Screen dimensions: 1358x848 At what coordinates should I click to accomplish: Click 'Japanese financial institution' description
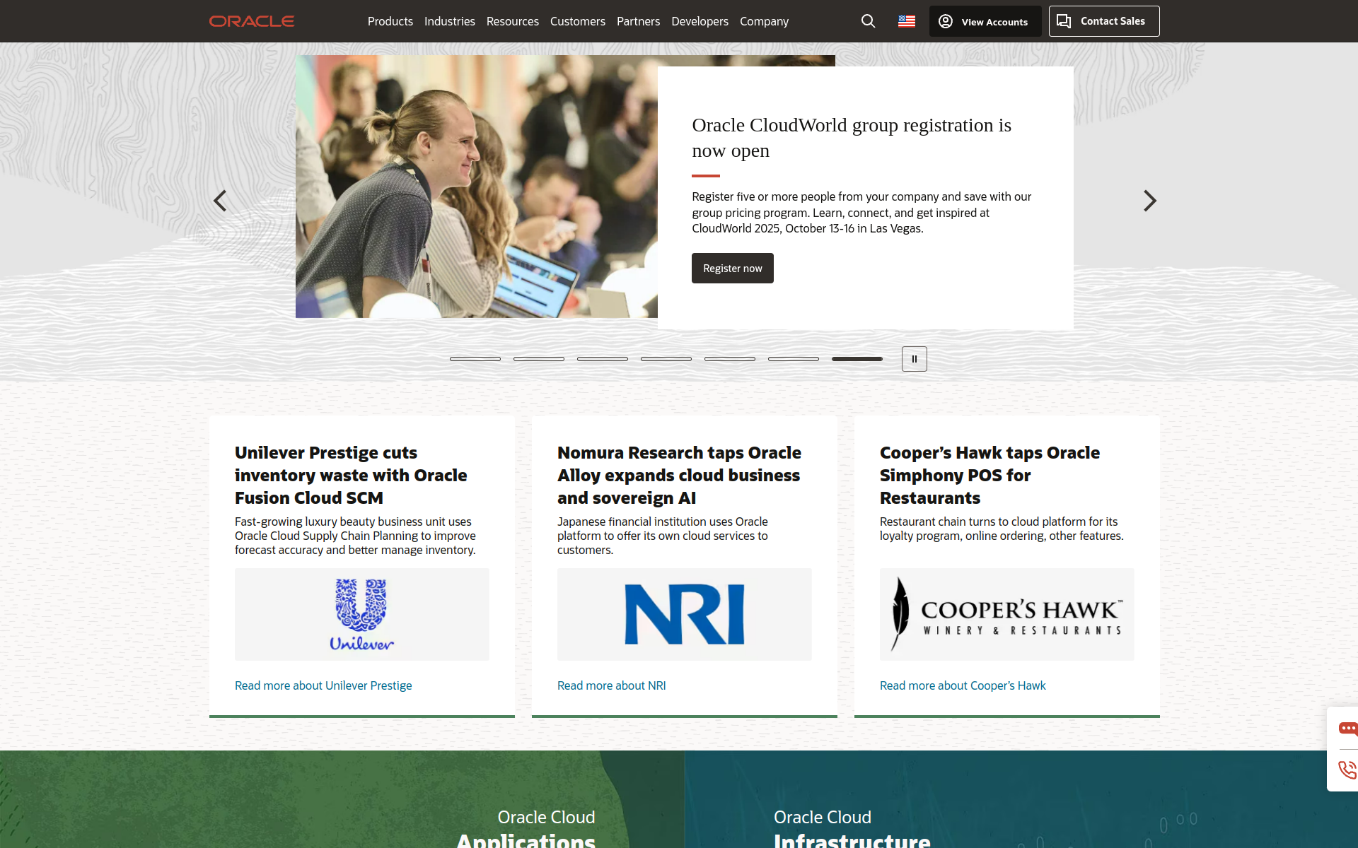[663, 536]
